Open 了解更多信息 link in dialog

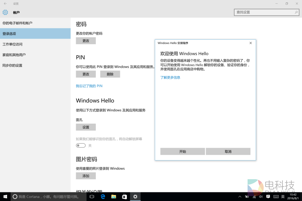click(x=170, y=78)
